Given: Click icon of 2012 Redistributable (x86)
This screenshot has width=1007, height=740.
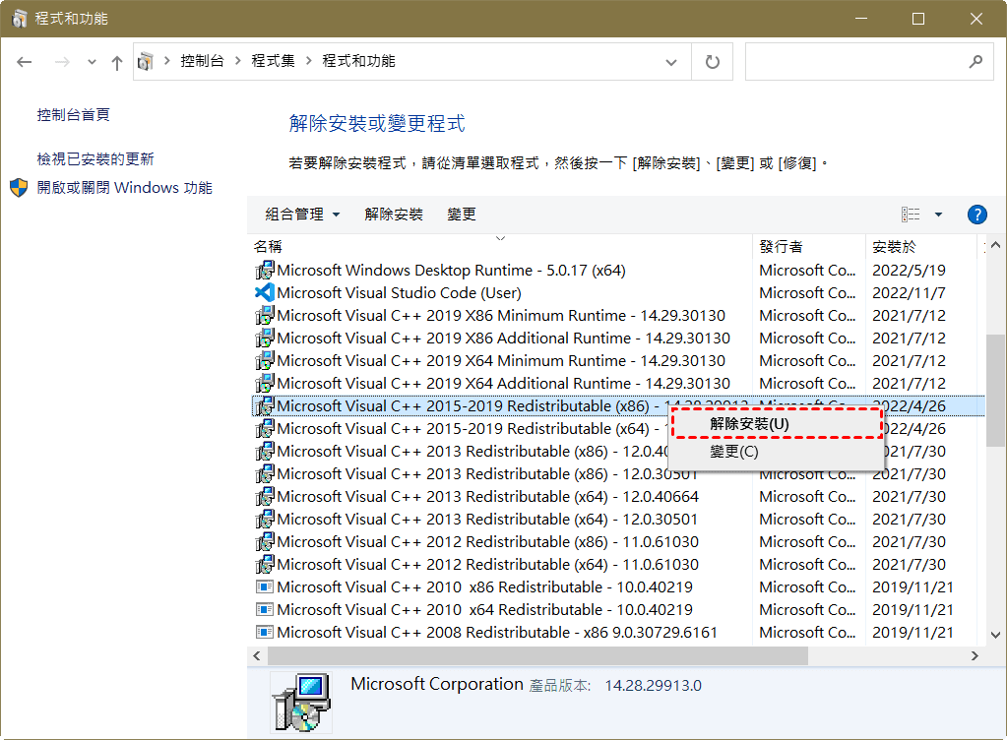Looking at the screenshot, I should click(x=265, y=541).
